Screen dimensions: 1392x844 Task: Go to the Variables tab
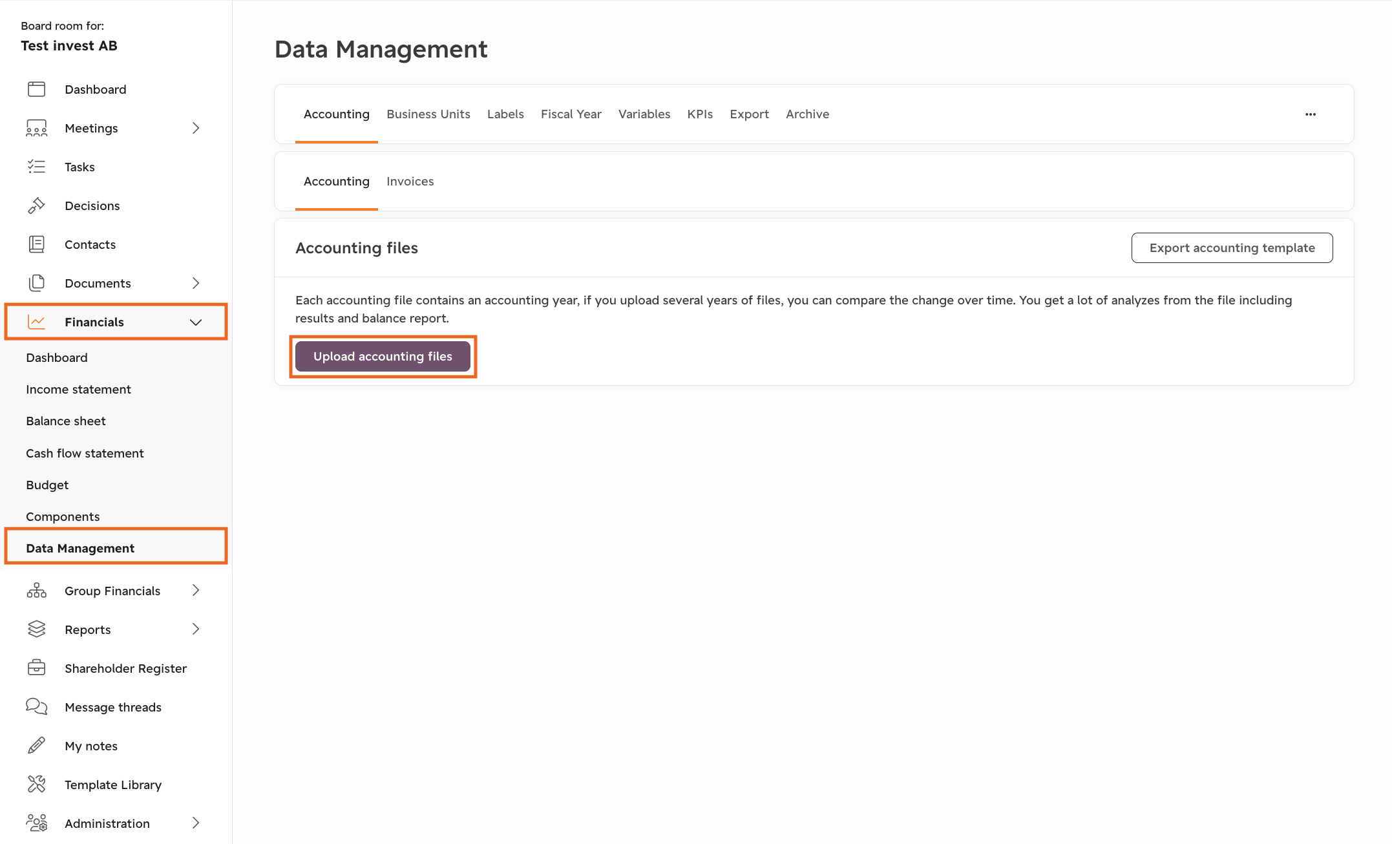pyautogui.click(x=644, y=114)
